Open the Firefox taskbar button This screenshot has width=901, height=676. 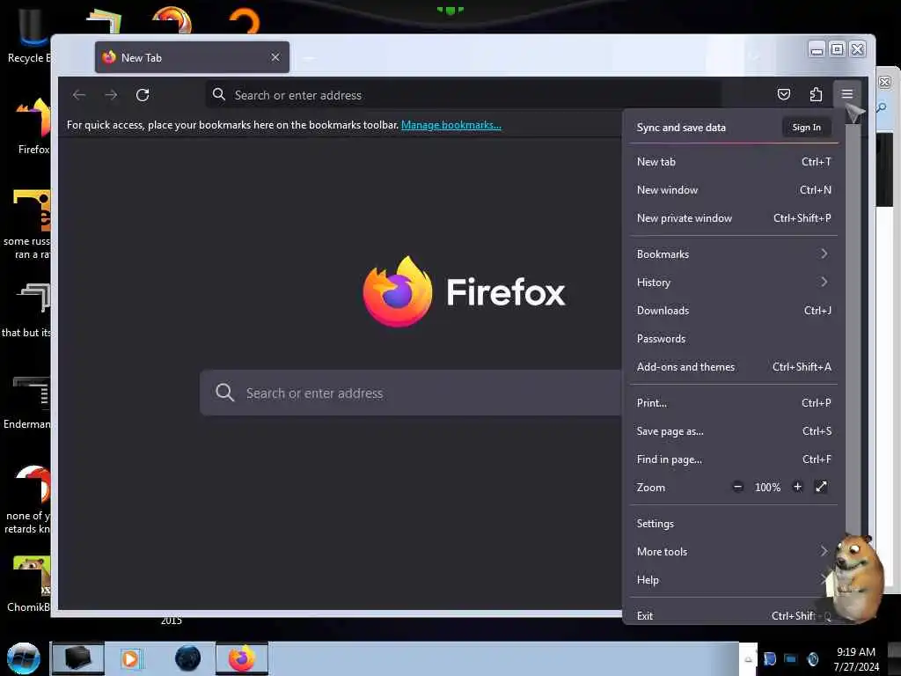coord(242,658)
